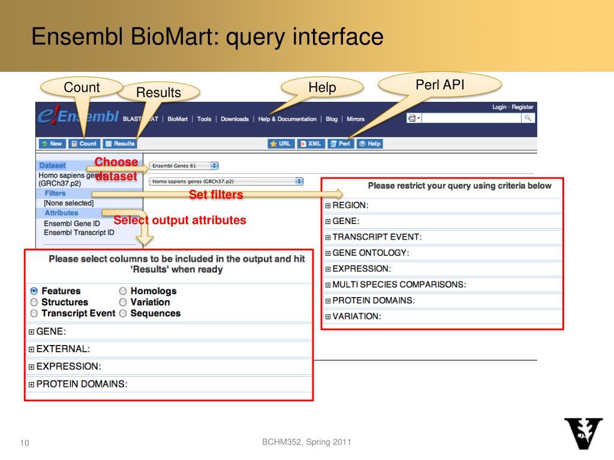Screen dimensions: 614x460
Task: Click the search magnifier icon in header
Action: [x=528, y=118]
